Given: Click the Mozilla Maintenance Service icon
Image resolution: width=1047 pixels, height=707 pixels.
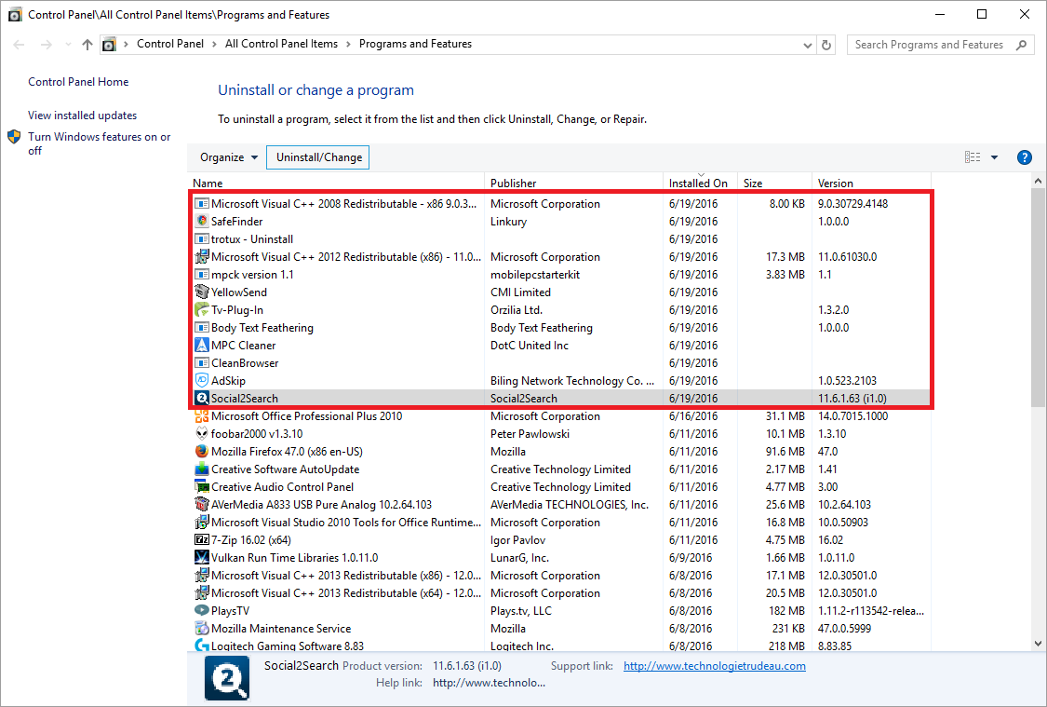Looking at the screenshot, I should 202,628.
